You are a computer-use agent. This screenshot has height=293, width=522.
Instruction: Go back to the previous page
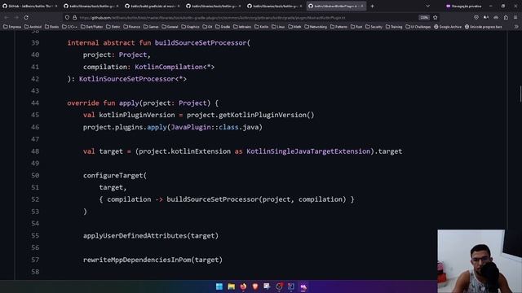click(x=7, y=17)
